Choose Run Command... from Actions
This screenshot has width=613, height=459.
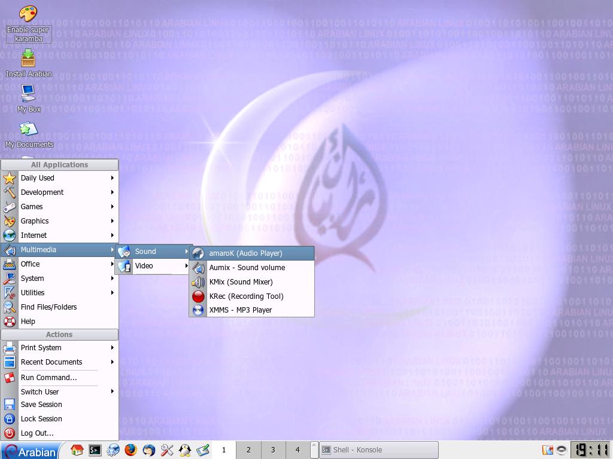point(59,378)
